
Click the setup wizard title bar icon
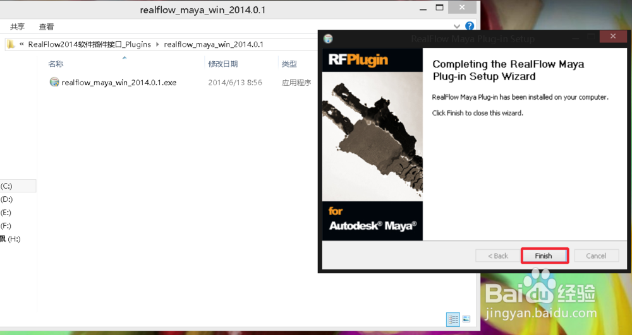[329, 39]
